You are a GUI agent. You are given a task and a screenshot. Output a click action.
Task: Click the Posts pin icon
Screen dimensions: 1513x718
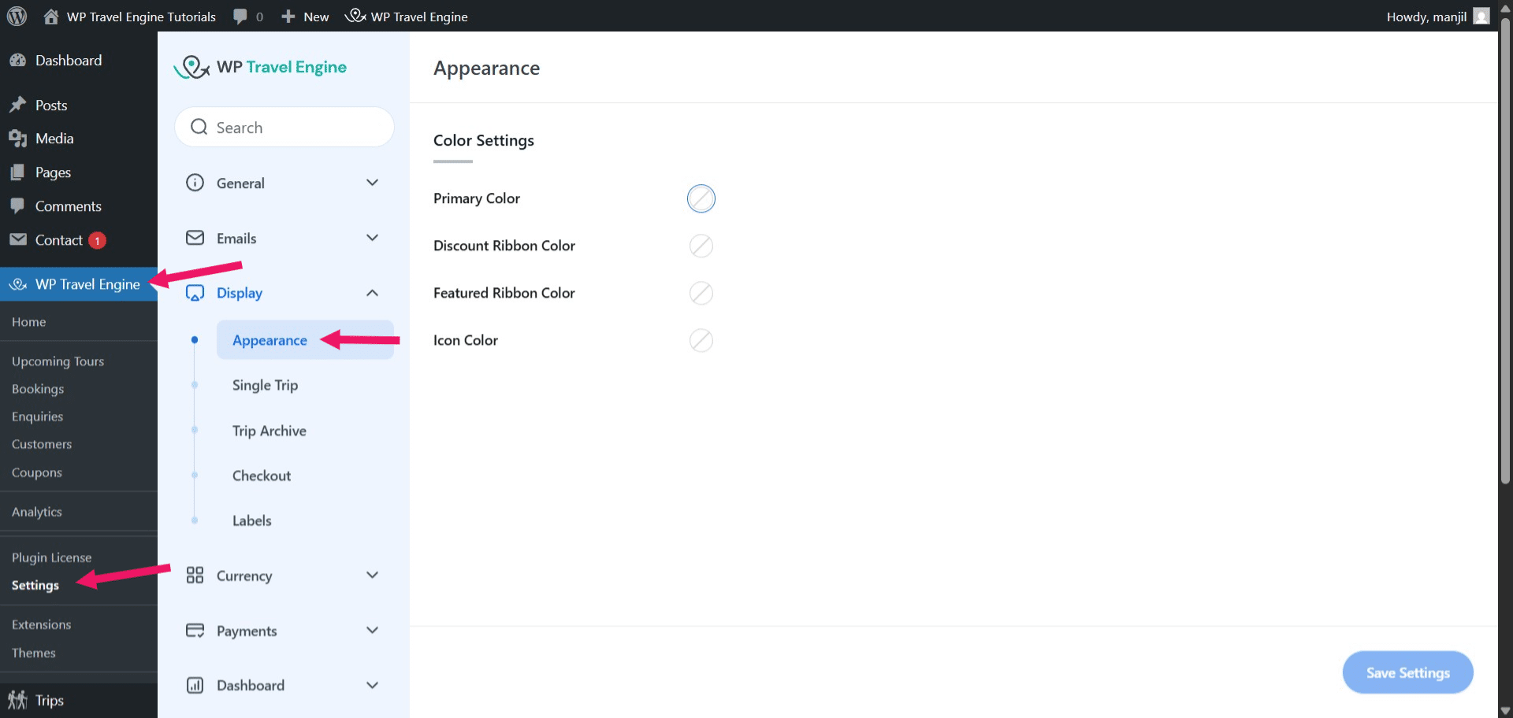coord(17,105)
